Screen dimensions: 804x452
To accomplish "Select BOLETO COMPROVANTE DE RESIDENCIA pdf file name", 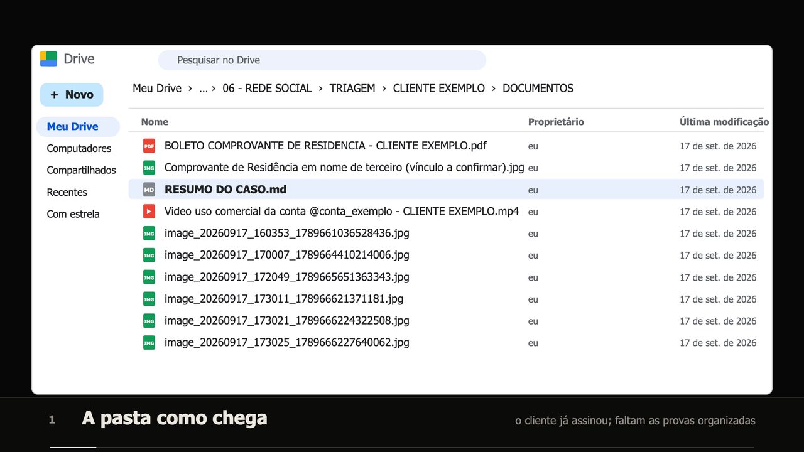I will 325,146.
